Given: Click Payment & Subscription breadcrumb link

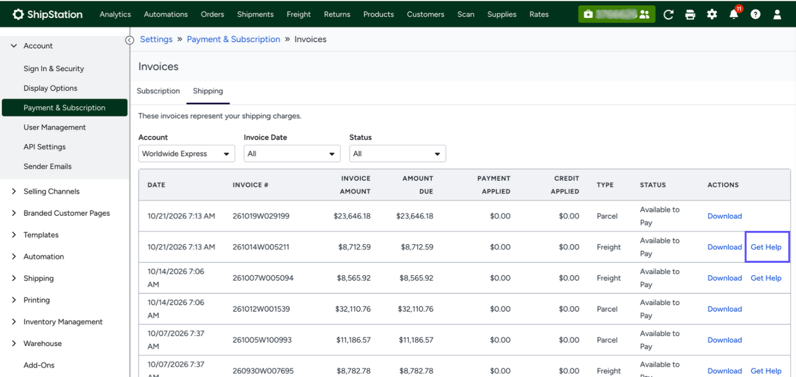Looking at the screenshot, I should pyautogui.click(x=234, y=39).
